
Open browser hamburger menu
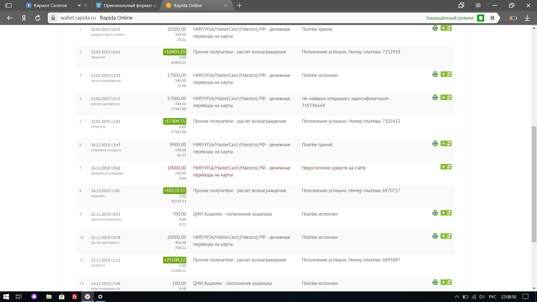pyautogui.click(x=478, y=5)
